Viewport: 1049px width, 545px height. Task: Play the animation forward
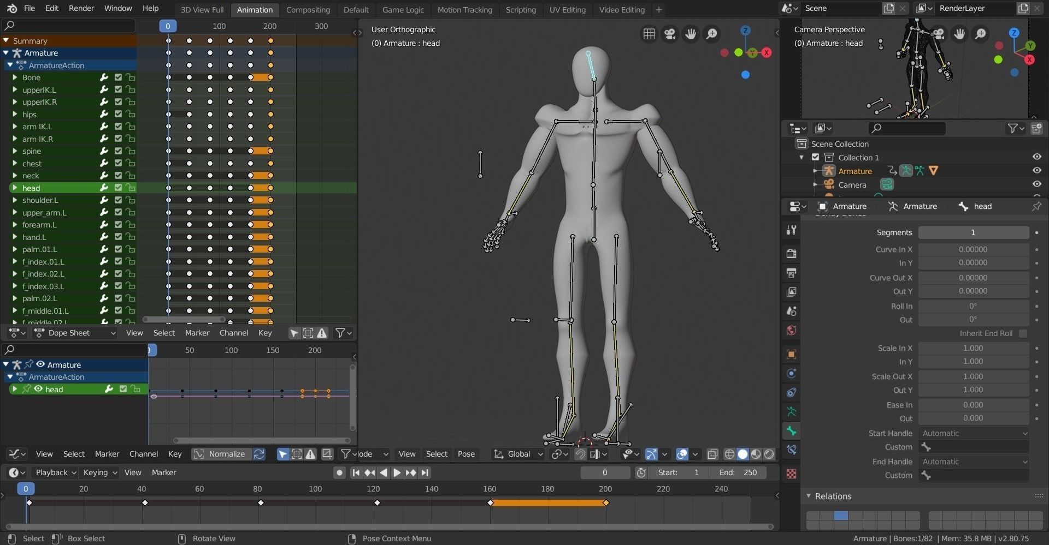point(397,472)
